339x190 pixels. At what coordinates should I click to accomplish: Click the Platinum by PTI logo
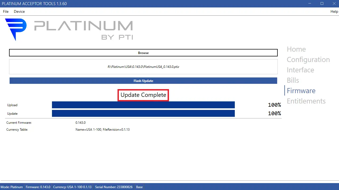(69, 30)
